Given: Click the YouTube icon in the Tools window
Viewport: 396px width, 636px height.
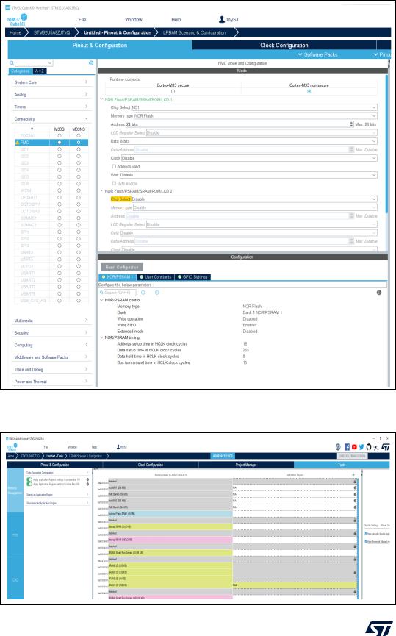Looking at the screenshot, I should (354, 447).
